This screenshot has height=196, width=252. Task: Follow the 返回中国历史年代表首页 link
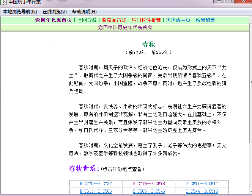click(125, 27)
